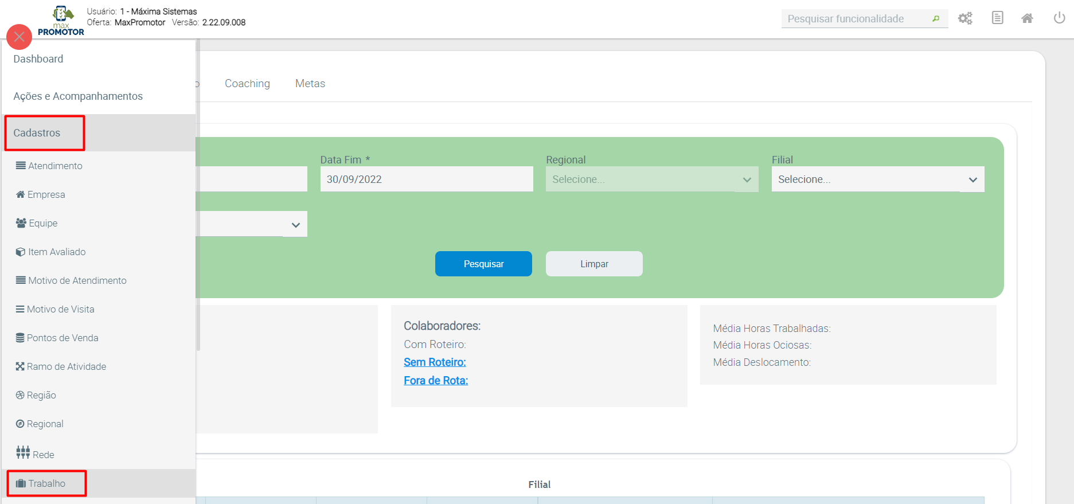This screenshot has height=504, width=1074.
Task: Open Dashboard in side menu
Action: click(99, 59)
